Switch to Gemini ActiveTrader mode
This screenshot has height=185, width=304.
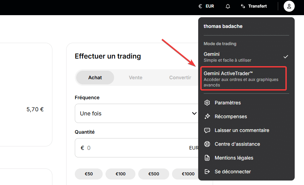[243, 79]
